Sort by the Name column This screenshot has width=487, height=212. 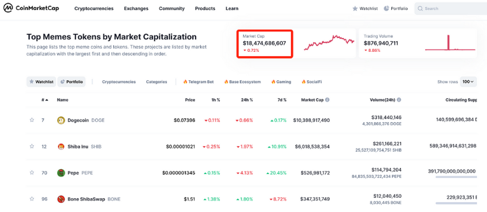62,100
